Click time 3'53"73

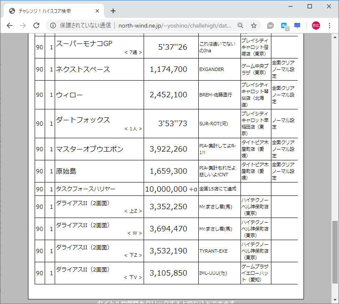tap(172, 124)
